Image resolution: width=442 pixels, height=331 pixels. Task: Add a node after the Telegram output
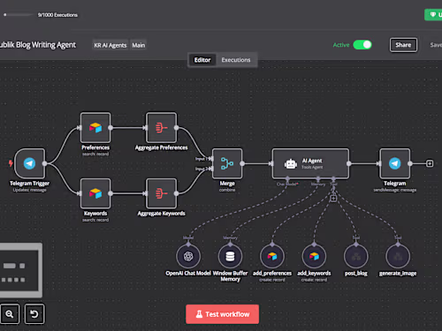[x=430, y=163]
